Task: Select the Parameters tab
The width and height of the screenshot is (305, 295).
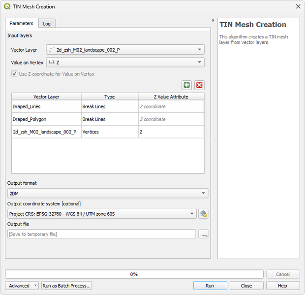Action: (x=22, y=23)
